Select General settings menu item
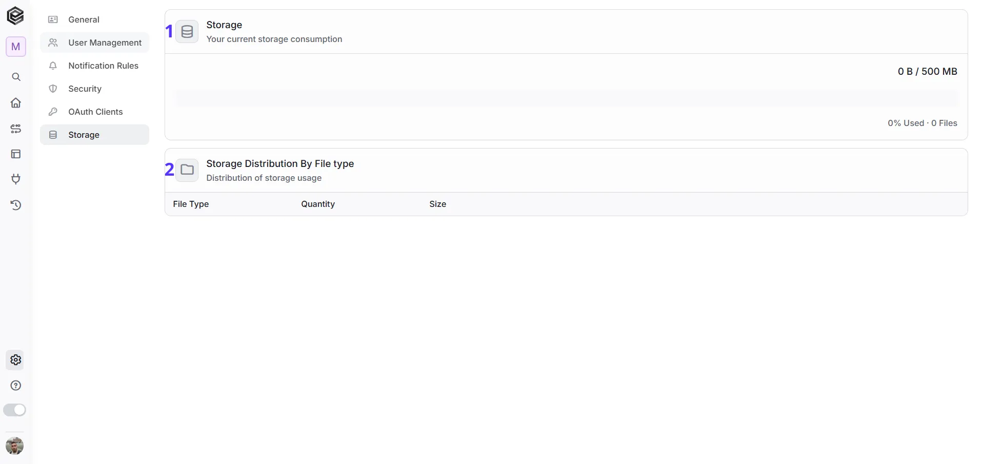The width and height of the screenshot is (982, 464). [x=94, y=19]
